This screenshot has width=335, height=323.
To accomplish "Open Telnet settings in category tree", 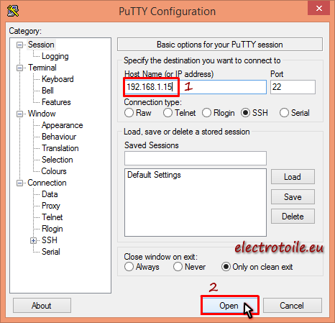I will (52, 217).
